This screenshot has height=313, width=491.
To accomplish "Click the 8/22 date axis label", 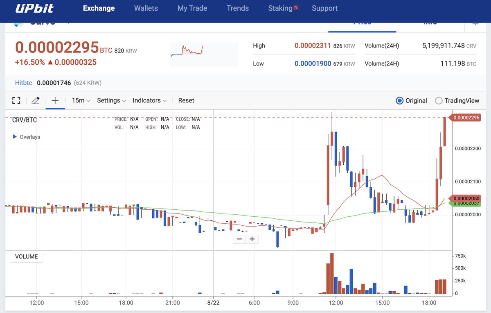I will click(x=214, y=303).
